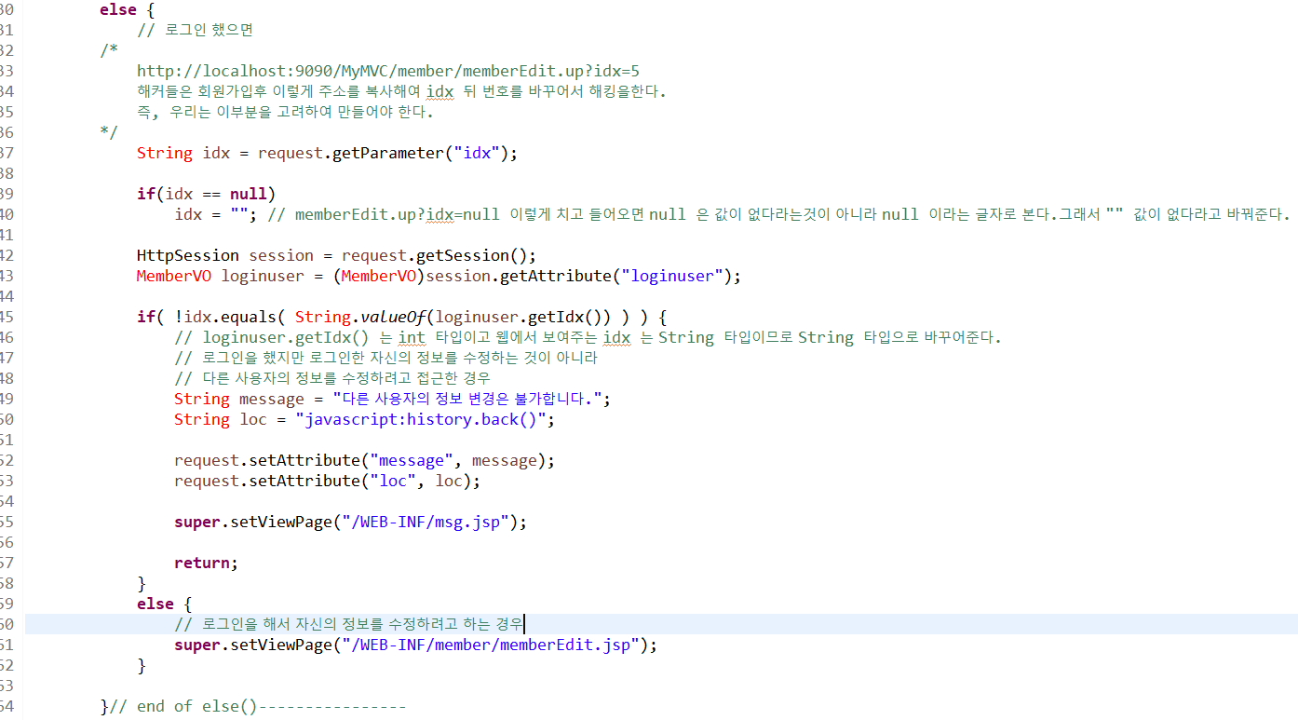This screenshot has height=720, width=1298.
Task: Click the quoted "idx" string in getParameter
Action: [x=477, y=153]
